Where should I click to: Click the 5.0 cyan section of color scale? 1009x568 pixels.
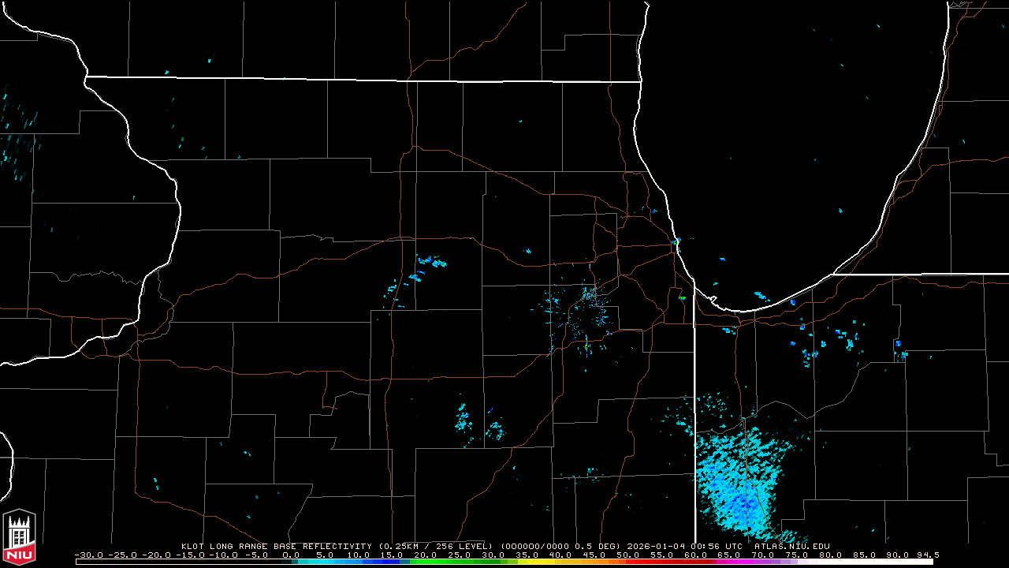point(325,562)
